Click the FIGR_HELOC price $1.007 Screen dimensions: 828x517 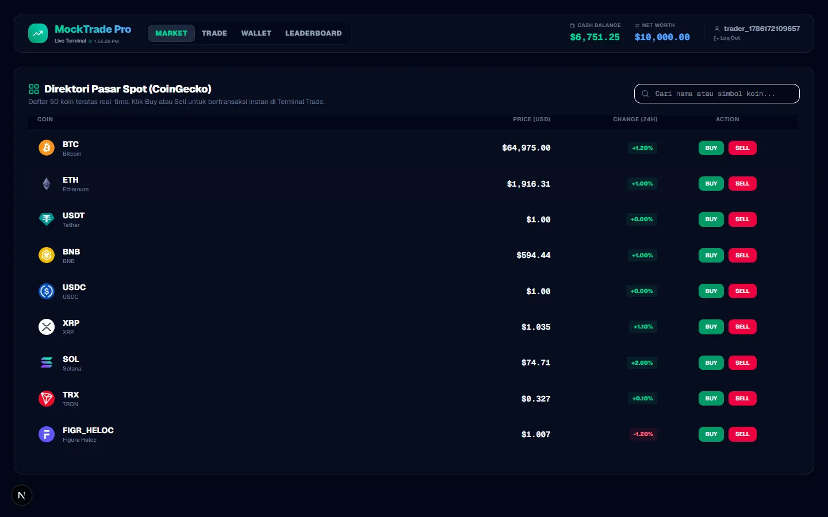point(536,435)
